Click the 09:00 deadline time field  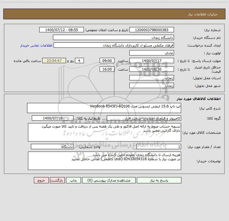point(107,61)
